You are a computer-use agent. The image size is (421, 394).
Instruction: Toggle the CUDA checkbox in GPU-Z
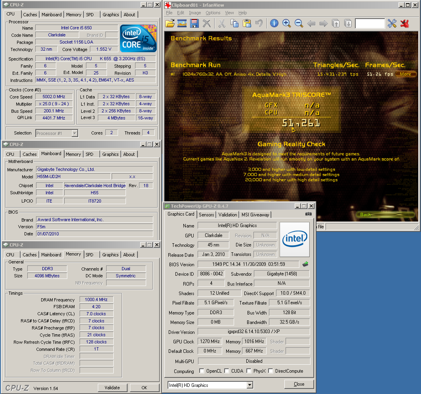(227, 371)
